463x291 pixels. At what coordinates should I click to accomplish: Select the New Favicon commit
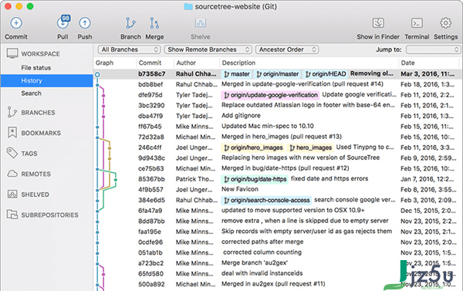[278, 189]
